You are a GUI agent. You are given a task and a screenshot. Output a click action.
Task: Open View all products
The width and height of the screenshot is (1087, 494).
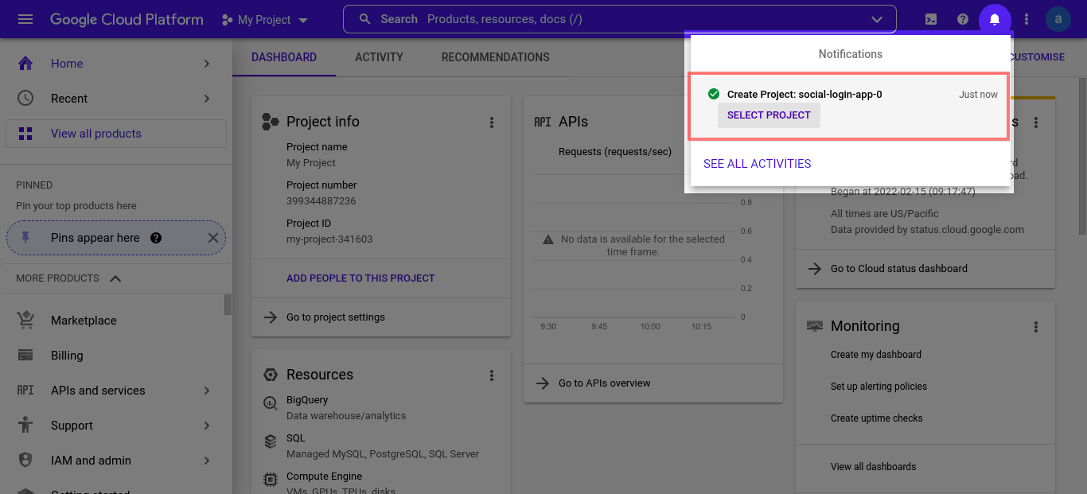click(x=116, y=134)
